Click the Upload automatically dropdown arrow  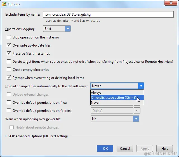tap(141, 86)
